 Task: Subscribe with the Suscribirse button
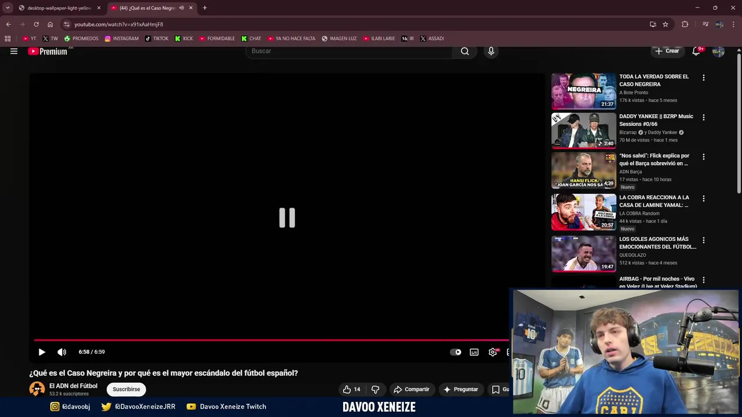tap(126, 389)
